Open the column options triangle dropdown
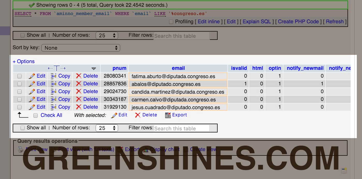 pyautogui.click(x=94, y=69)
